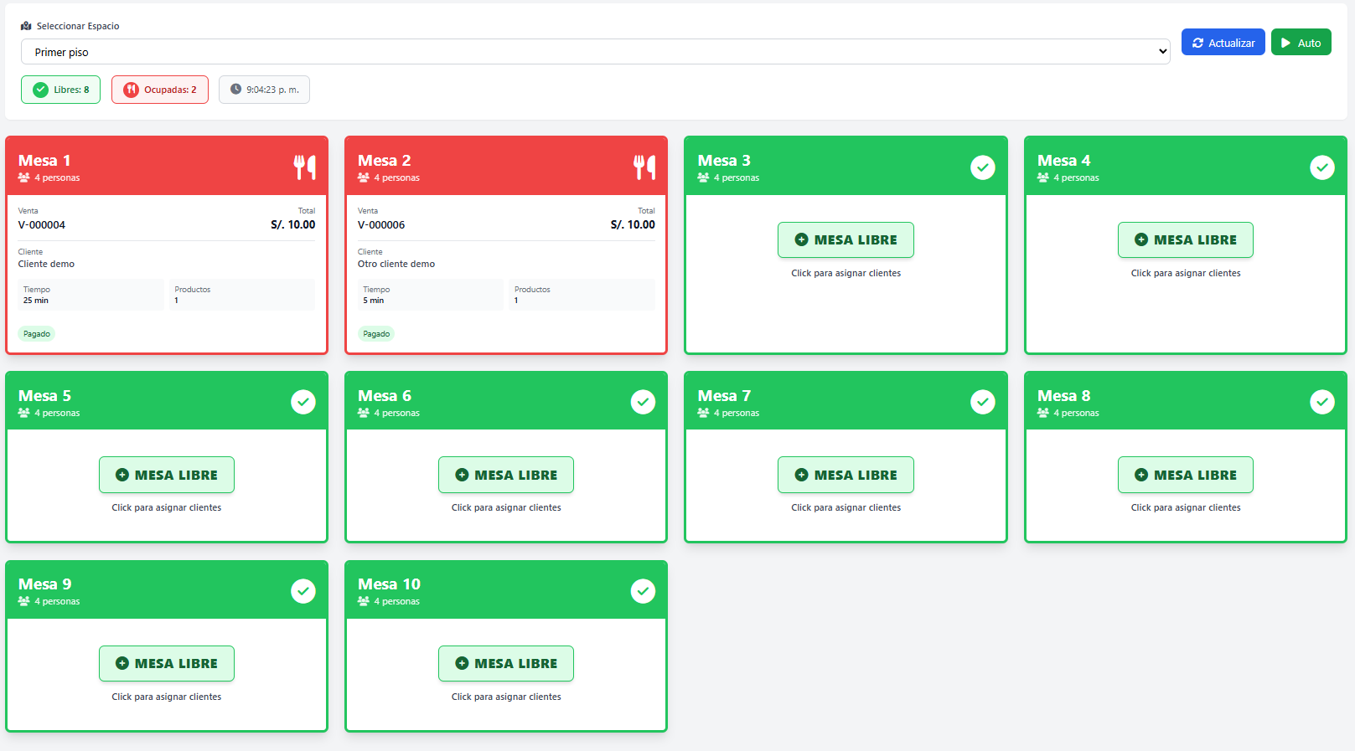Click the checkmark icon on Mesa 3
The image size is (1355, 751).
tap(983, 167)
